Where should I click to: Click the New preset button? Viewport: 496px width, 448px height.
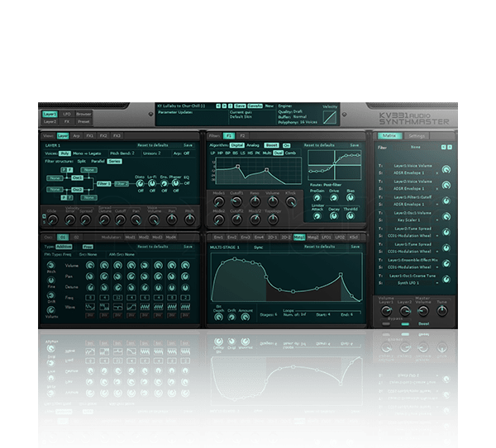pyautogui.click(x=269, y=106)
